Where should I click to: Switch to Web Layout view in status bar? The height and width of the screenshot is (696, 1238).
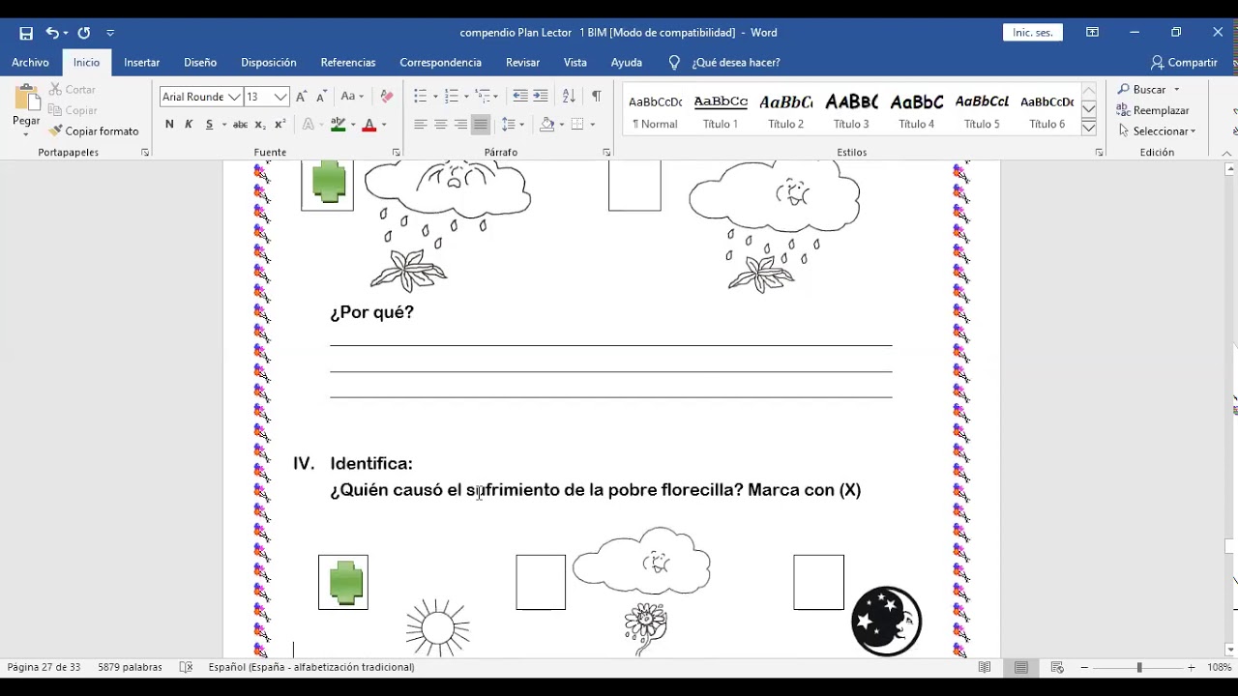[1057, 667]
